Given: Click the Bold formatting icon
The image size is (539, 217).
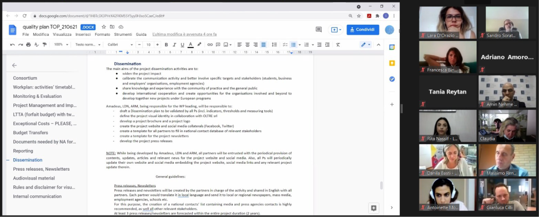Looking at the screenshot, I should tap(166, 45).
